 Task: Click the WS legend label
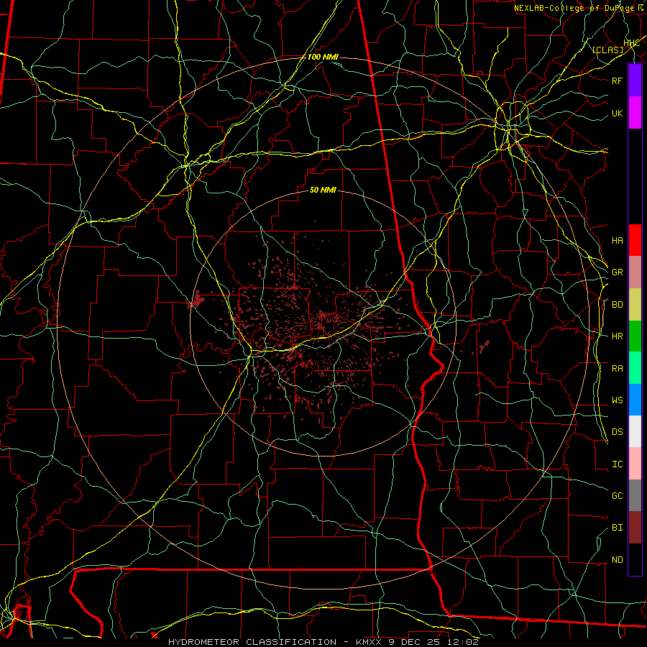[x=618, y=400]
